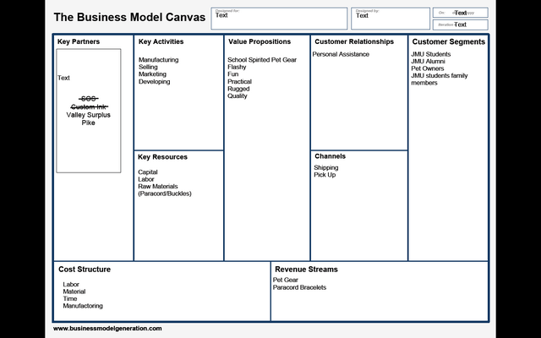Click 'JMU students family members' text
The image size is (541, 338).
(440, 79)
